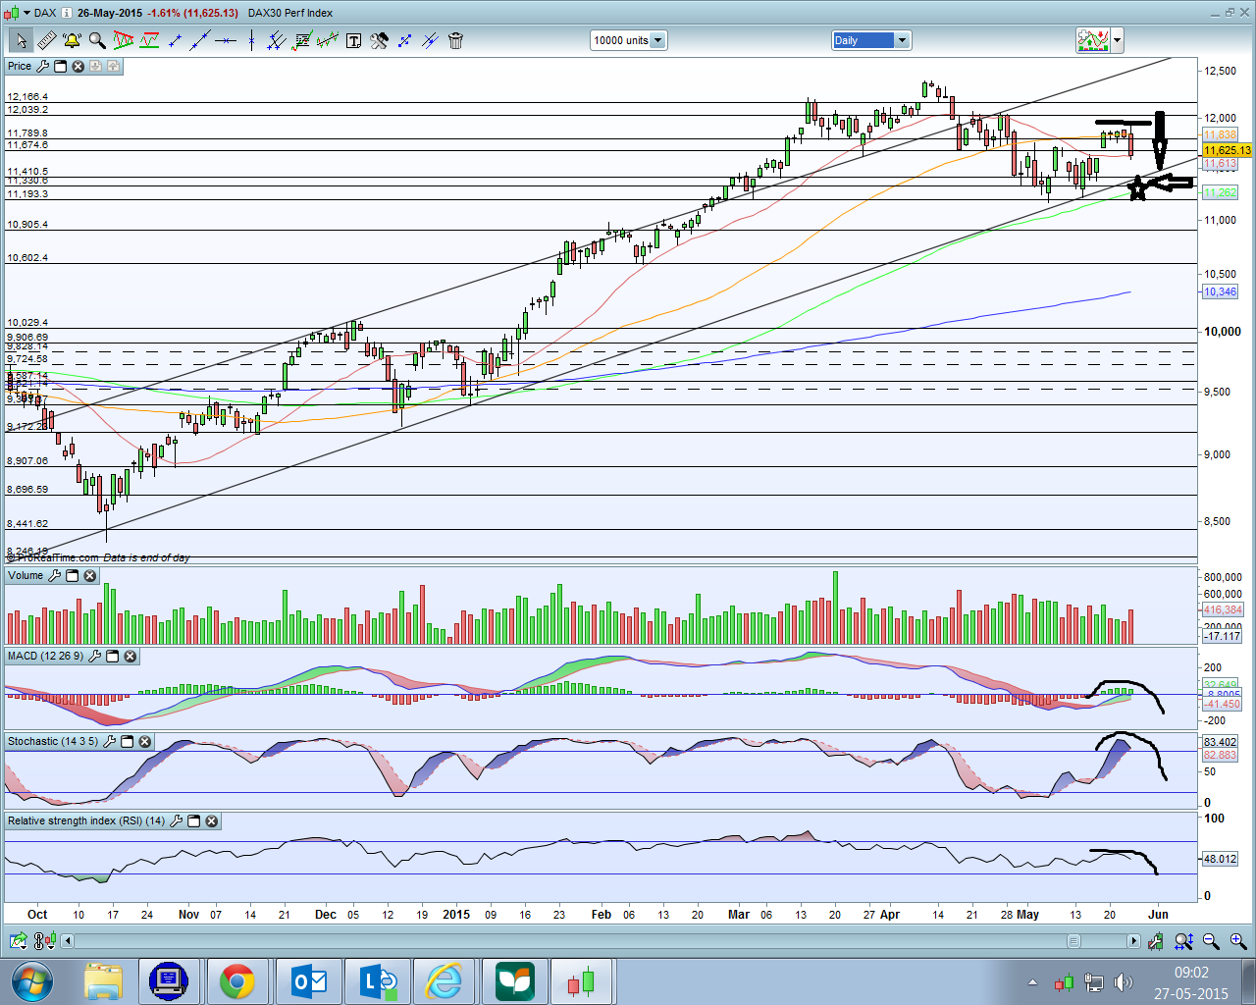The image size is (1256, 1005).
Task: Click the Stochastic (14 3 5) label
Action: click(x=53, y=741)
